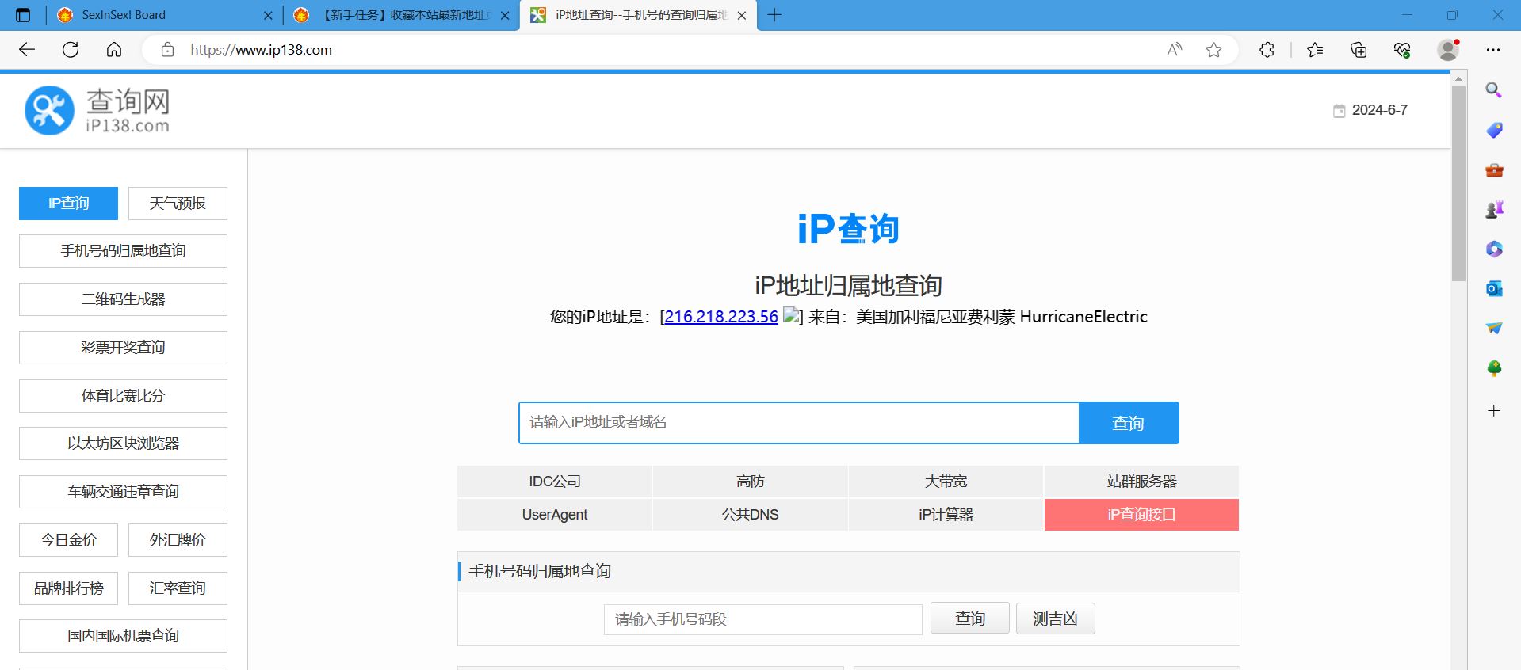Open sidebar Drop paper-plane icon
The width and height of the screenshot is (1521, 670).
(x=1494, y=328)
